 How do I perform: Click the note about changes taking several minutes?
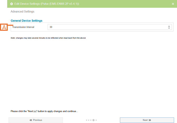[x=48, y=38]
